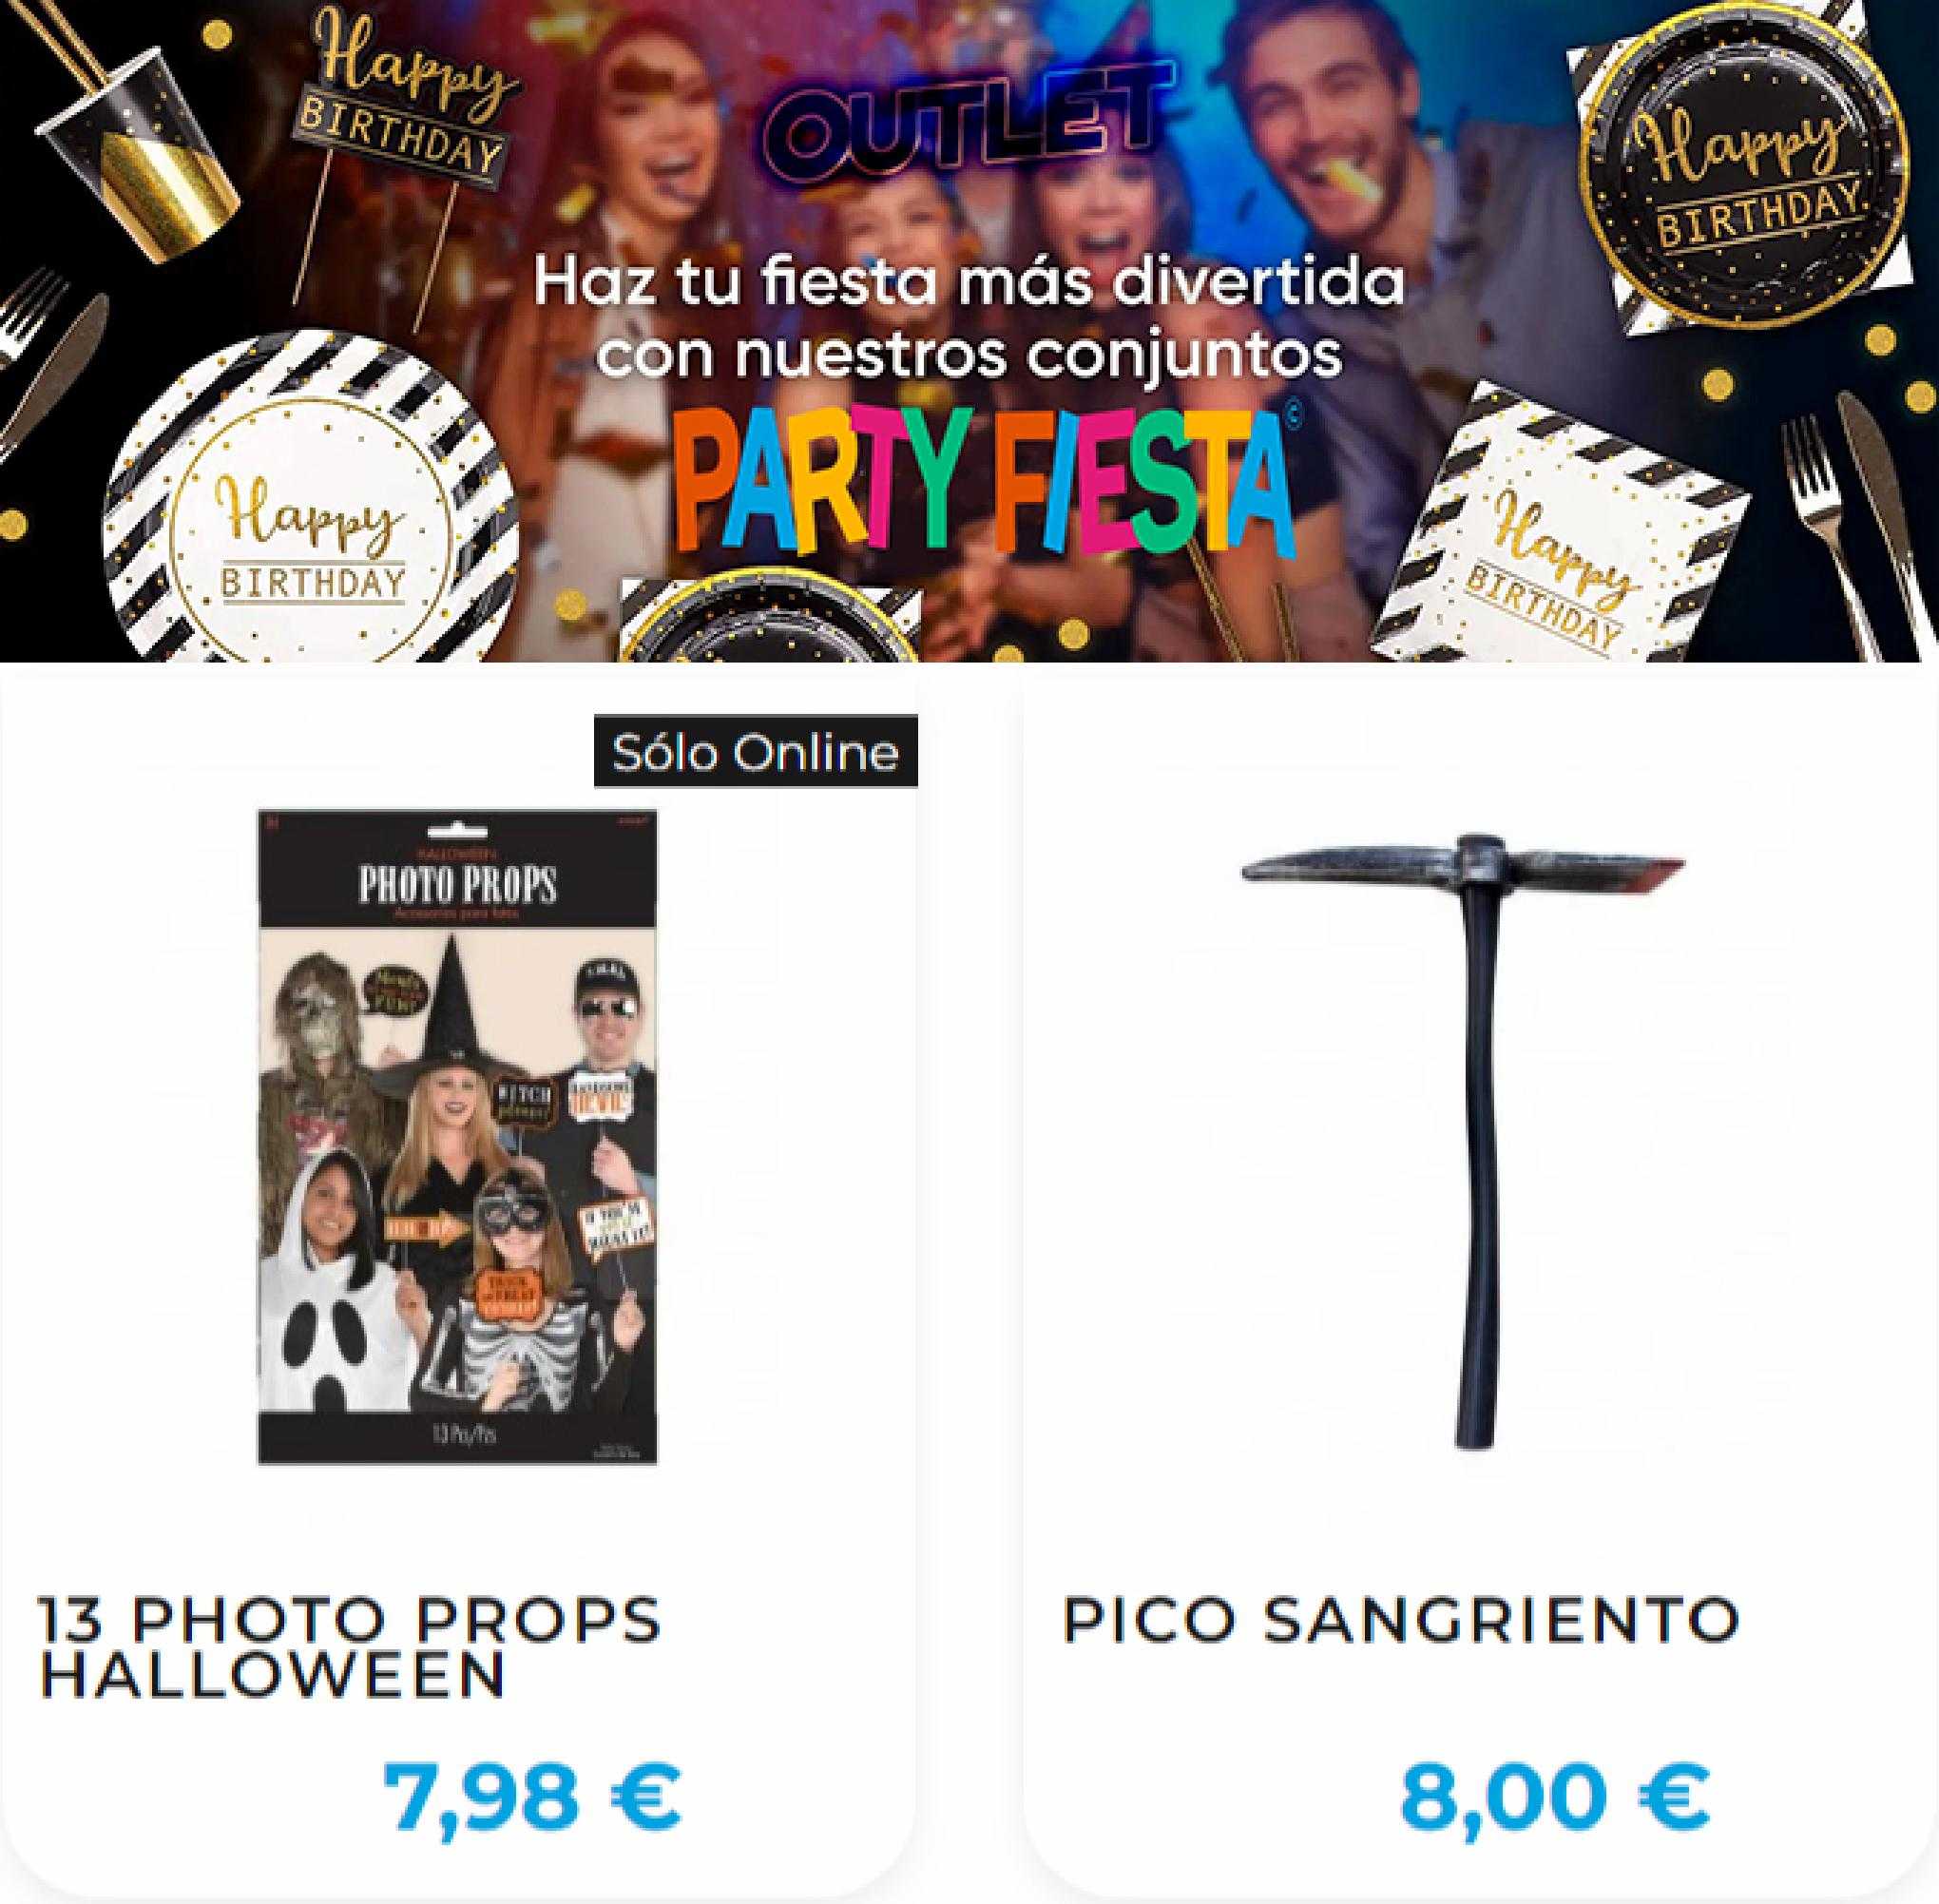Open the Photo Props Halloween product image
The width and height of the screenshot is (1939, 1904).
click(x=457, y=1137)
